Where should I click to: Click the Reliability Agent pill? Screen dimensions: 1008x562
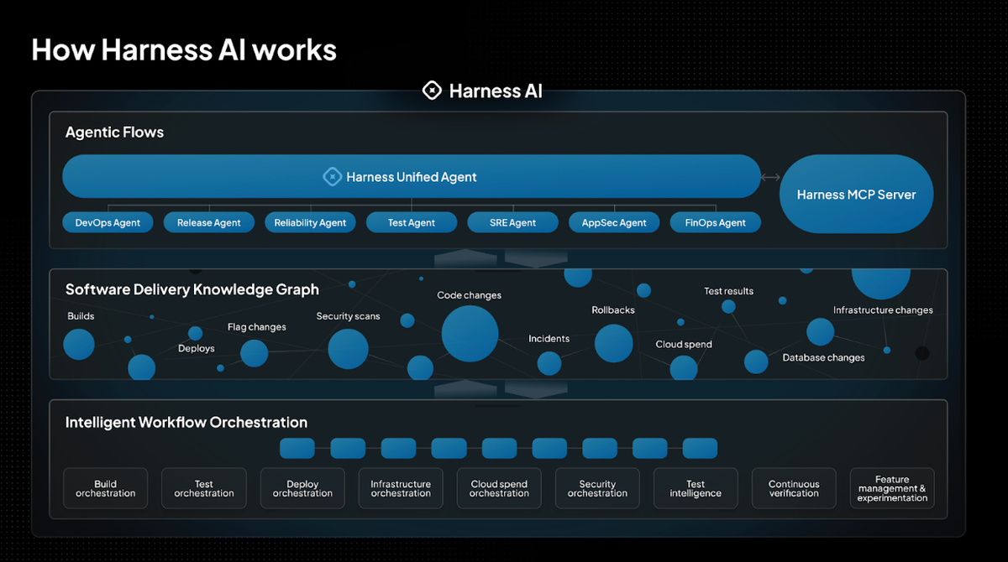point(310,222)
